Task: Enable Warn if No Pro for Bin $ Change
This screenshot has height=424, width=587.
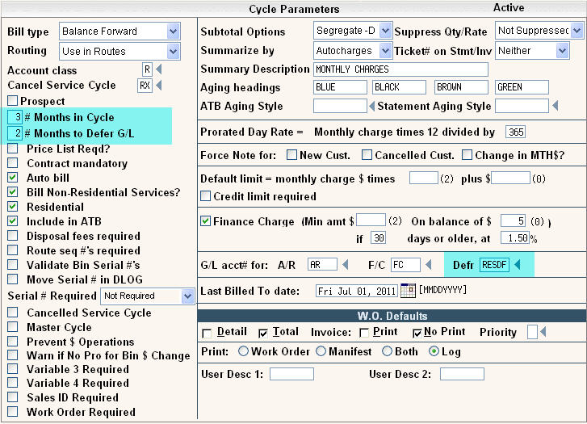Action: coord(12,355)
